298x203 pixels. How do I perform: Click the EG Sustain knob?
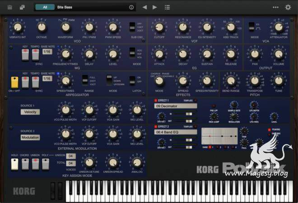pyautogui.click(x=207, y=54)
